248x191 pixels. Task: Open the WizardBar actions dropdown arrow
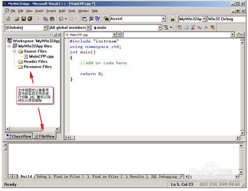click(171, 27)
